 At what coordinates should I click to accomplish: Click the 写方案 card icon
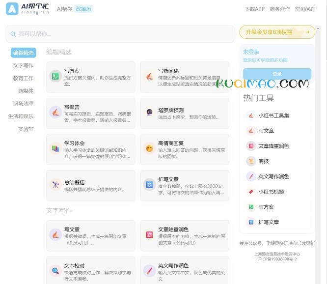(x=55, y=76)
